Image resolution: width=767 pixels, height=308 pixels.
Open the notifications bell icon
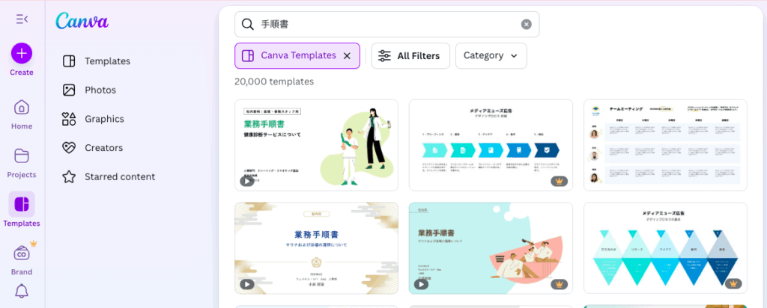(x=22, y=291)
